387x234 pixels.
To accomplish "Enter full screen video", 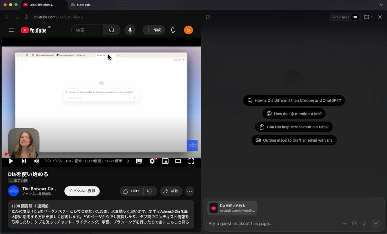I will (191, 161).
